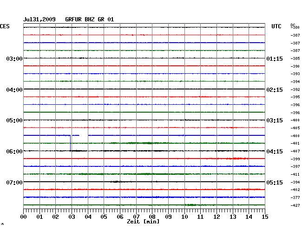302x229 pixels.
Task: Click the "Zeit [min]" axis title
Action: [143, 222]
